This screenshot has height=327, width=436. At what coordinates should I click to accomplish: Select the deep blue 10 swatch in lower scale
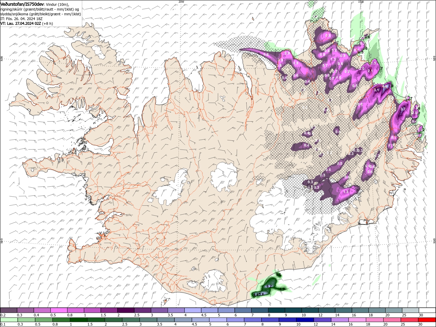tap(305, 320)
